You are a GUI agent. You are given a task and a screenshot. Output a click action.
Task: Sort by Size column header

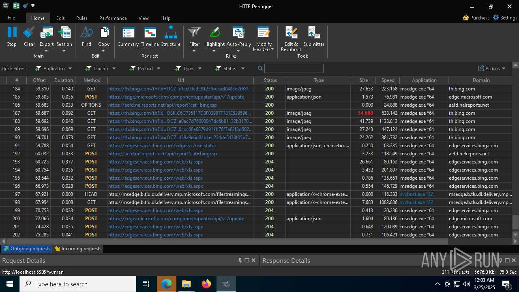pos(363,80)
